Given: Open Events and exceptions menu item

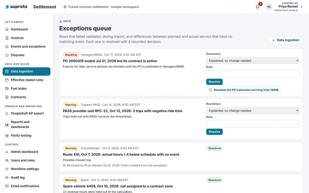Looking at the screenshot, I should (x=27, y=47).
